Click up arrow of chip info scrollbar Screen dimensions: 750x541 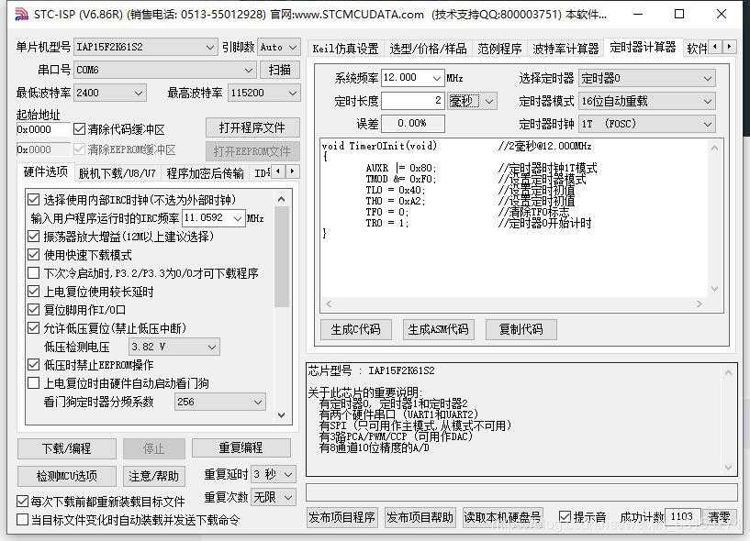point(728,372)
